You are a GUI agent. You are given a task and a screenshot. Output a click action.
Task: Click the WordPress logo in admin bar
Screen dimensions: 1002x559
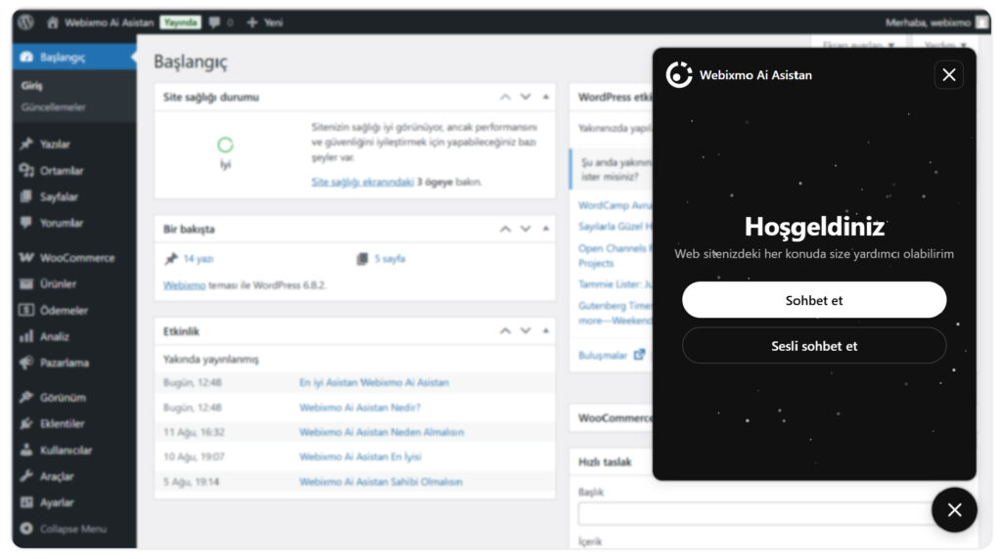25,21
